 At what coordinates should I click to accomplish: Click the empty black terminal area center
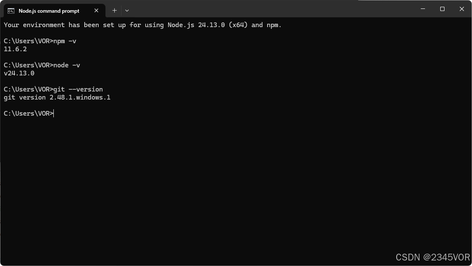click(236, 181)
